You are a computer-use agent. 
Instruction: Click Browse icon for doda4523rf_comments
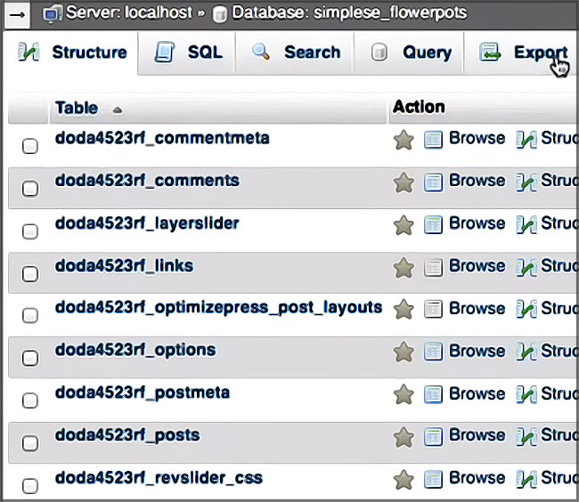coord(433,182)
